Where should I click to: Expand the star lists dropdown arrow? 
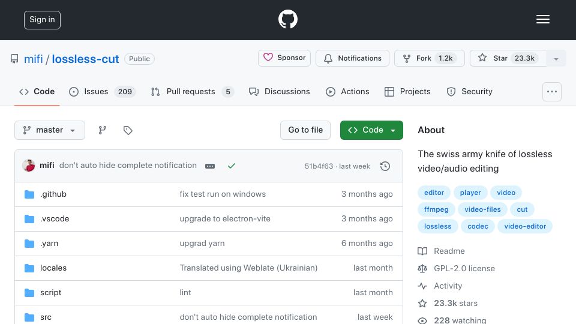[x=556, y=58]
